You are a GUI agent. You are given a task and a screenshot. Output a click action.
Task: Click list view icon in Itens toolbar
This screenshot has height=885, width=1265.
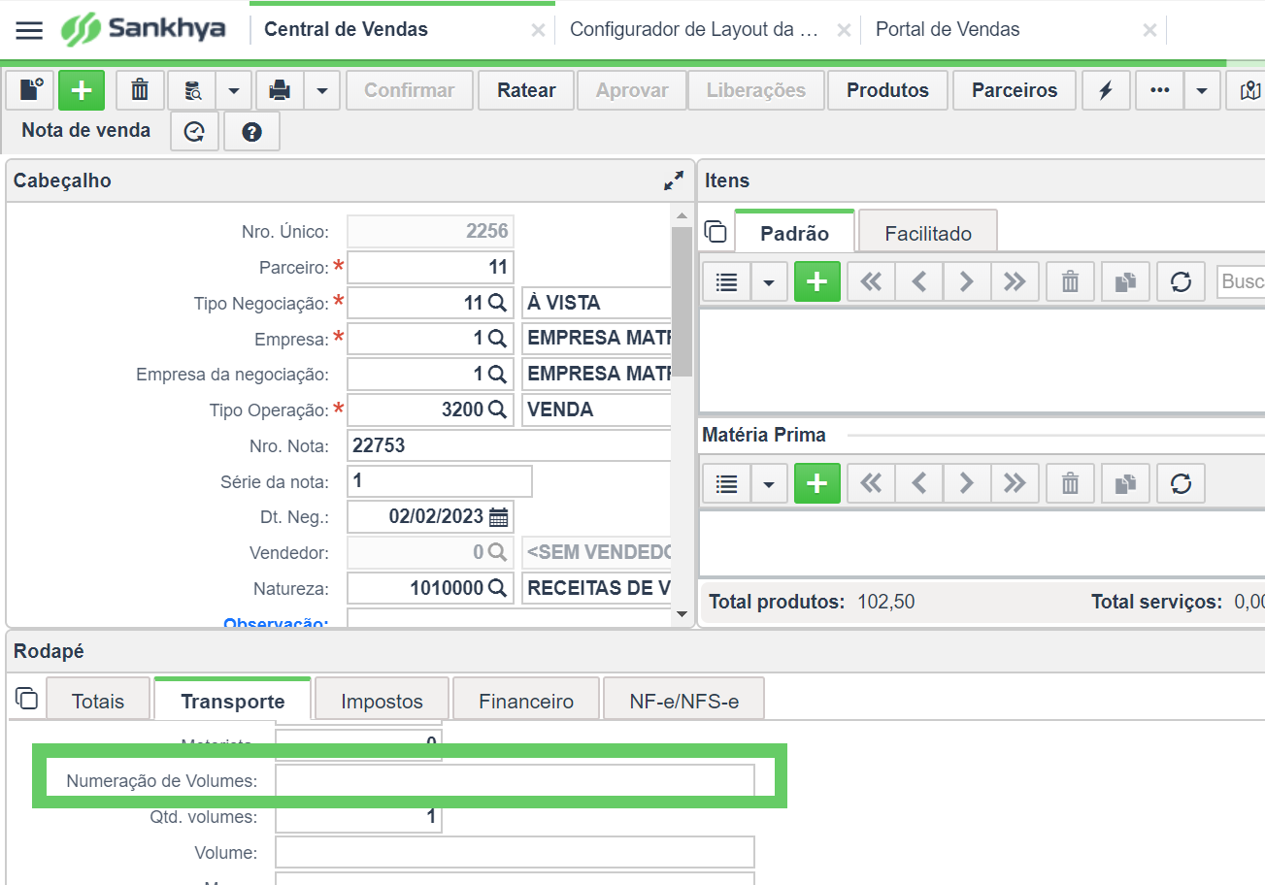pyautogui.click(x=726, y=281)
